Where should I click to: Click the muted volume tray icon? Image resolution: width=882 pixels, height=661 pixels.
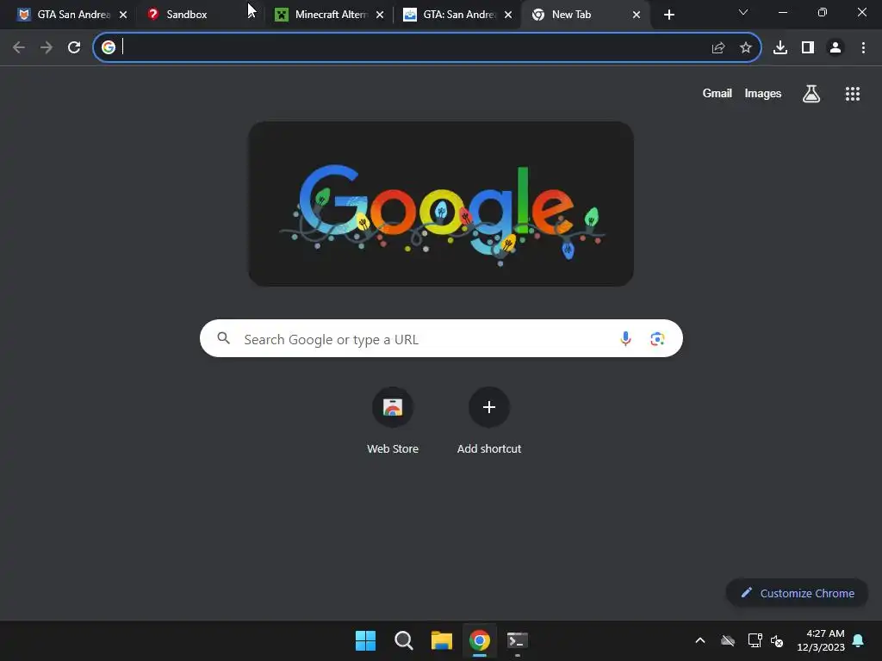coord(777,640)
